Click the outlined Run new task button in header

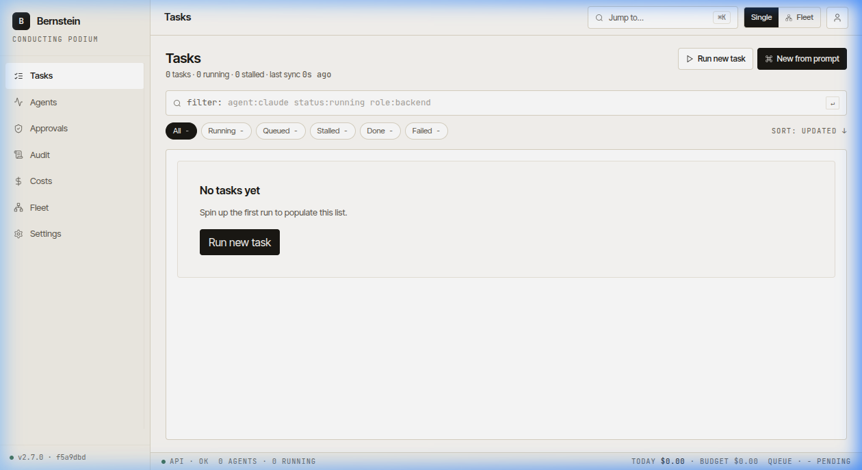(716, 59)
